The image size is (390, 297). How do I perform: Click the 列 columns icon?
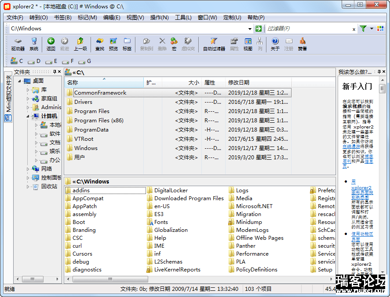[260, 44]
